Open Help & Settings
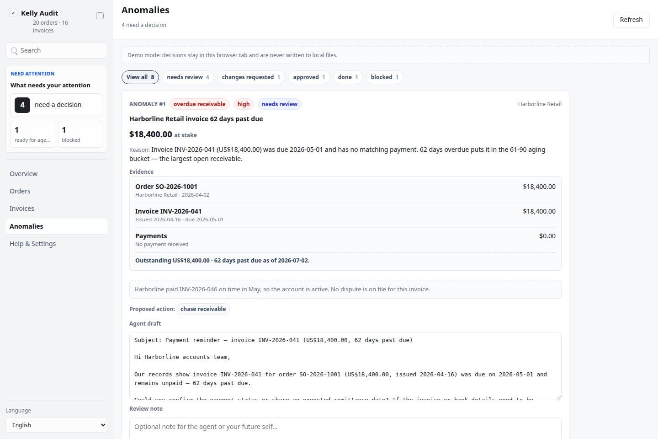This screenshot has width=658, height=439. [x=56, y=244]
